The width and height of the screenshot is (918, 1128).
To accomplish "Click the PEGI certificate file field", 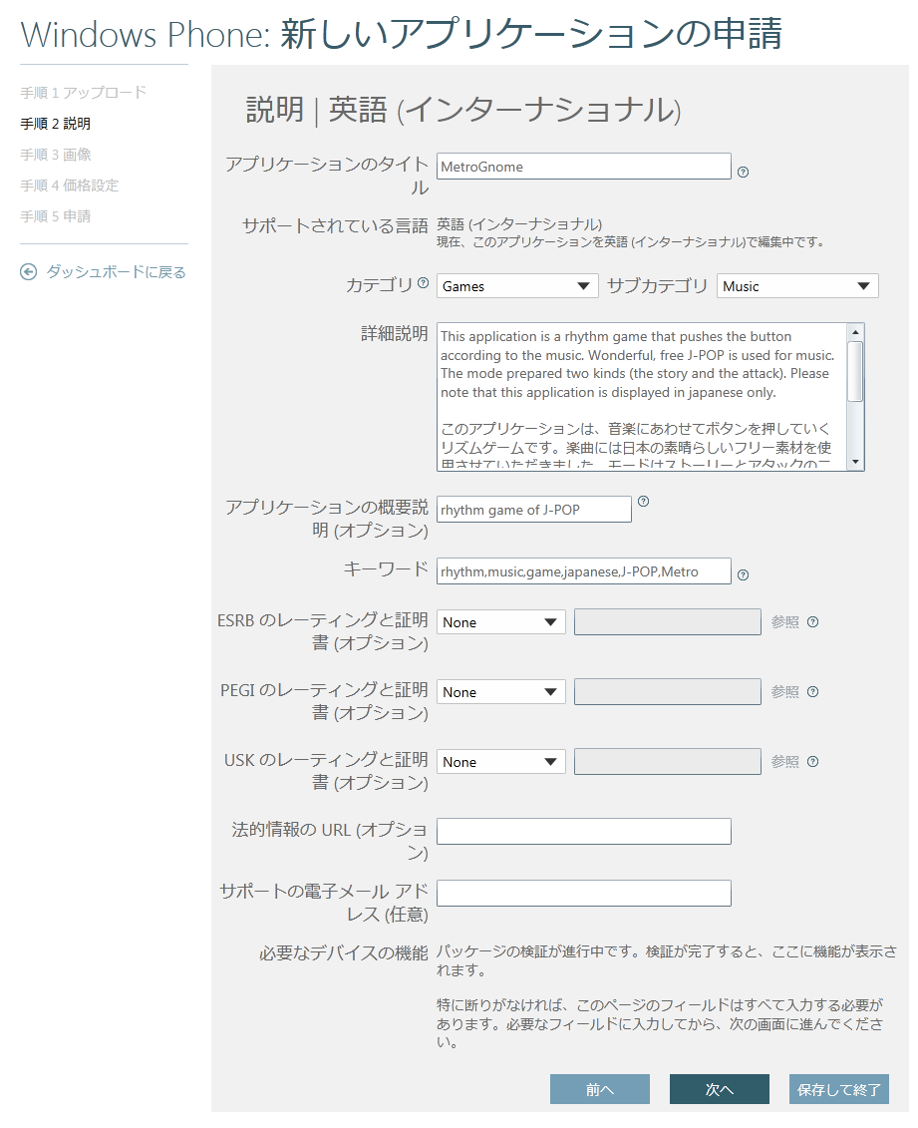I will pyautogui.click(x=667, y=691).
